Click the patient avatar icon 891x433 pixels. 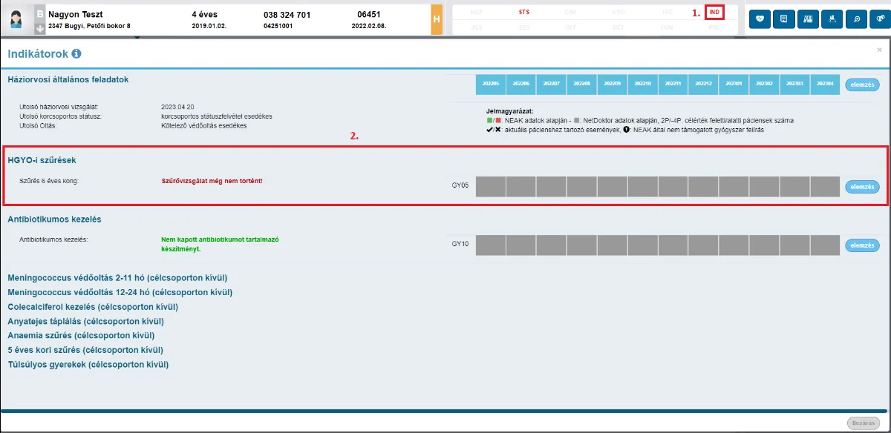pos(16,19)
